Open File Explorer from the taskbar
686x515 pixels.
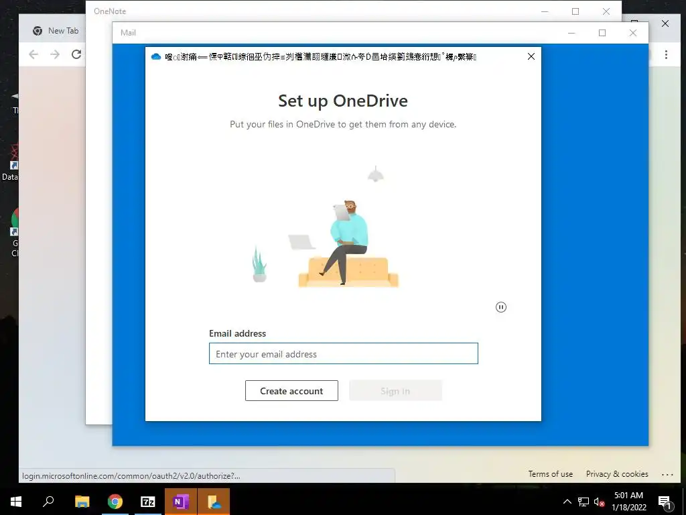pyautogui.click(x=82, y=502)
